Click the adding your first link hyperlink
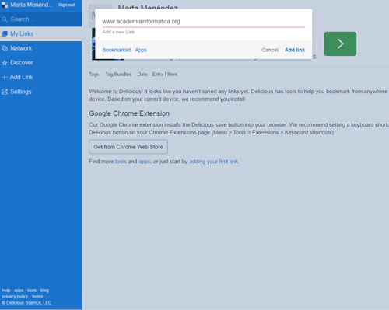This screenshot has width=389, height=310. tap(213, 162)
